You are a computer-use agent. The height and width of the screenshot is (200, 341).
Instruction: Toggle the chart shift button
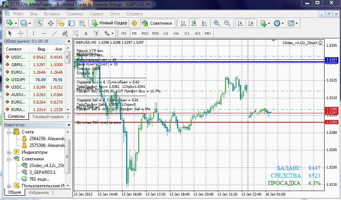[x=250, y=23]
